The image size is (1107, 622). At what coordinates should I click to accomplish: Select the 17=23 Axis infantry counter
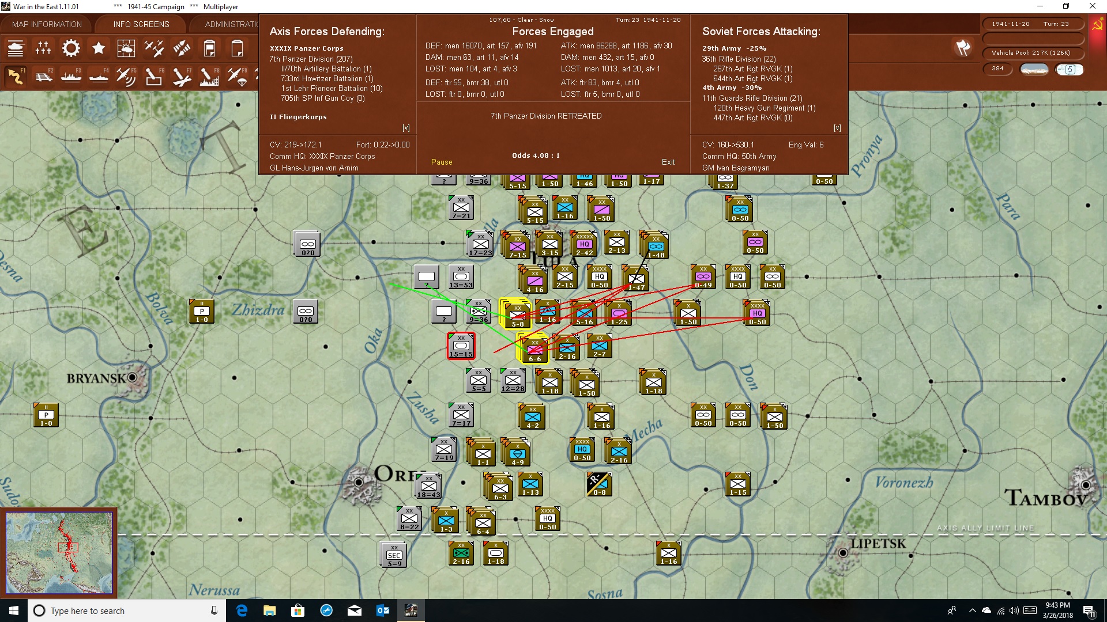480,244
